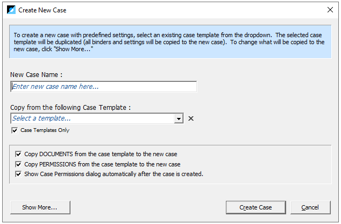Click the 'New Case Name :' label
The image size is (341, 224).
(x=37, y=75)
